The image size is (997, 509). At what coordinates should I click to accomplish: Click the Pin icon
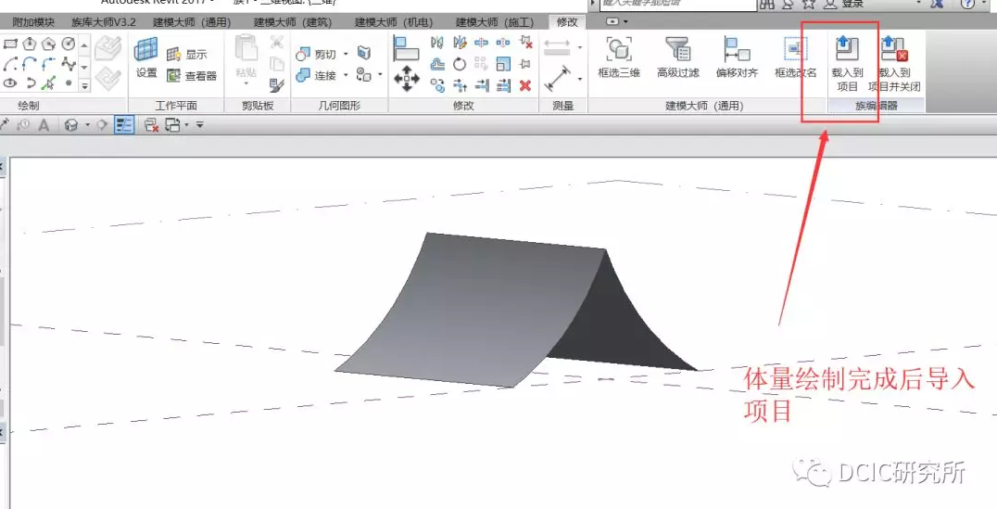(525, 64)
